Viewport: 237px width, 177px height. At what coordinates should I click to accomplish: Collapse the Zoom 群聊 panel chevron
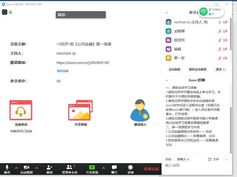coord(167,80)
